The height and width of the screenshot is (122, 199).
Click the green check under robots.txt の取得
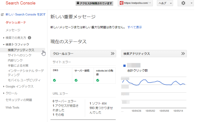pyautogui.click(x=98, y=80)
